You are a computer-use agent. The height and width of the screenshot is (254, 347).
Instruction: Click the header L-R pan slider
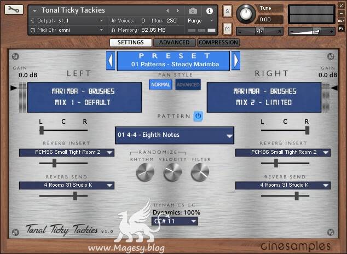tap(259, 31)
